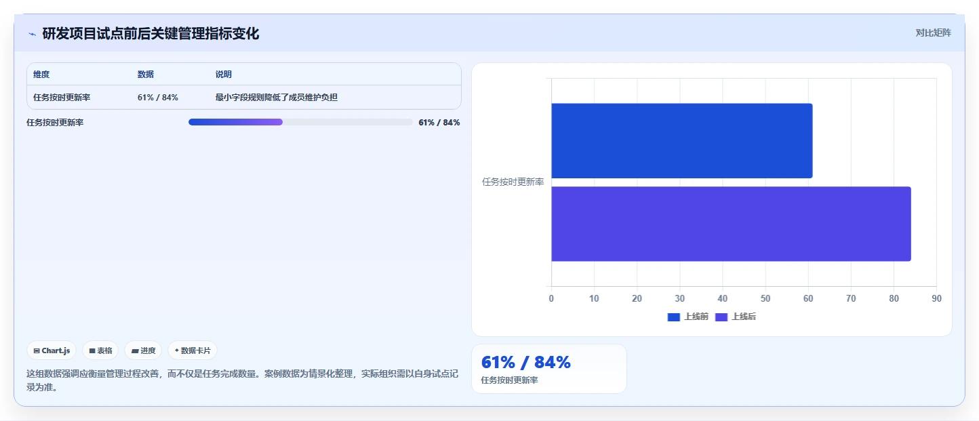Click the 任务按时更新率 label left of progress bar

point(55,123)
